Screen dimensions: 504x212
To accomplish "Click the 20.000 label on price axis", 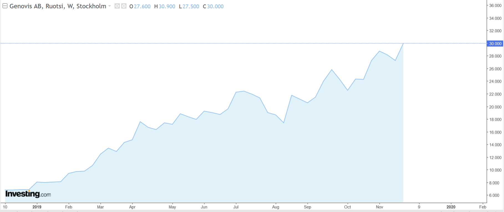I will tap(495, 107).
